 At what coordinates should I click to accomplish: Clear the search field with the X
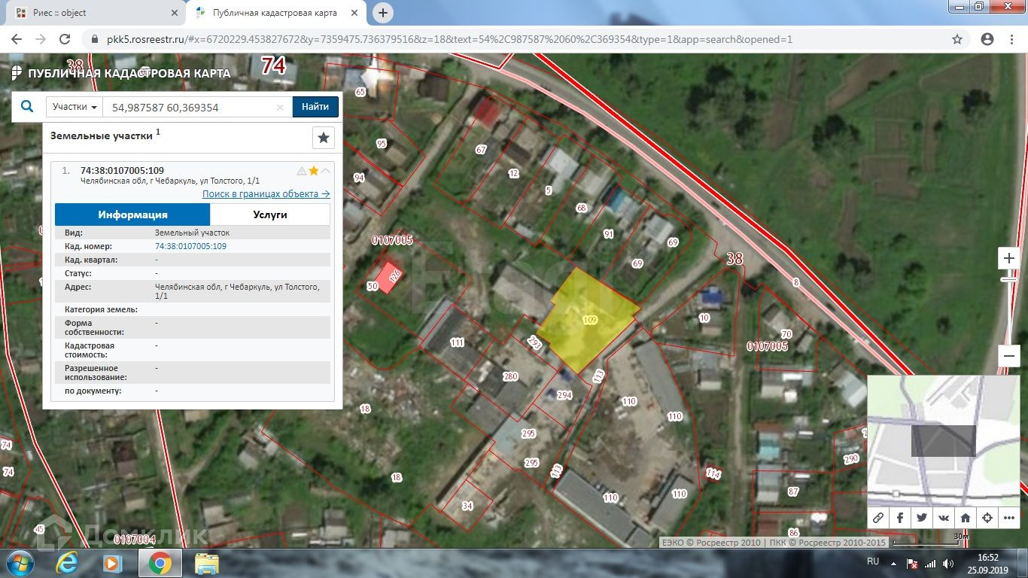point(281,108)
